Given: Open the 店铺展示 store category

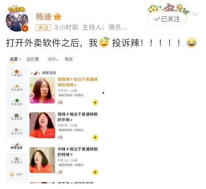Looking at the screenshot, I should click(16, 161).
